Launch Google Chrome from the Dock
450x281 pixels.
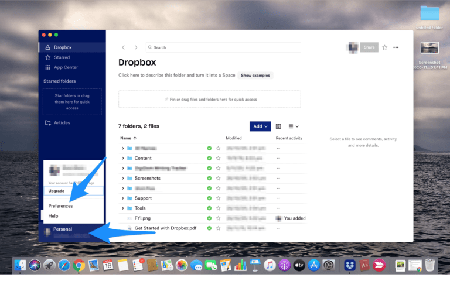pos(79,265)
